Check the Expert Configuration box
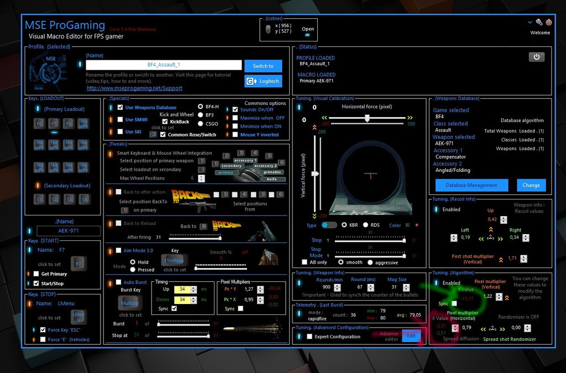566x373 pixels. (x=310, y=336)
